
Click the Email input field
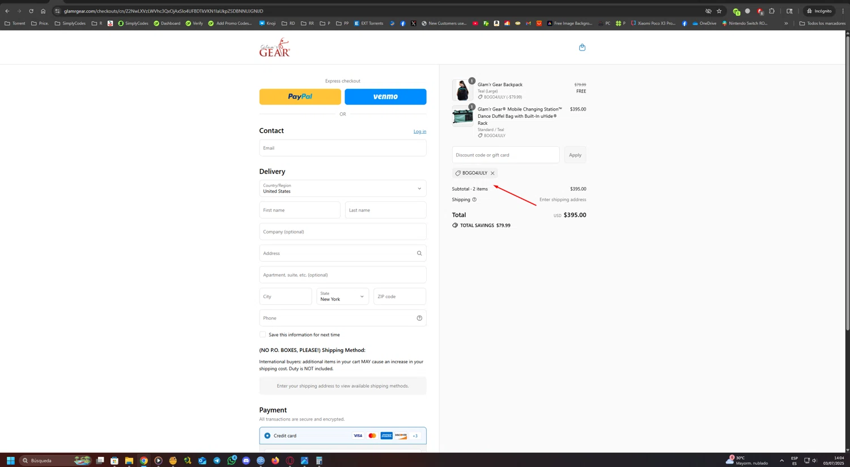(343, 148)
